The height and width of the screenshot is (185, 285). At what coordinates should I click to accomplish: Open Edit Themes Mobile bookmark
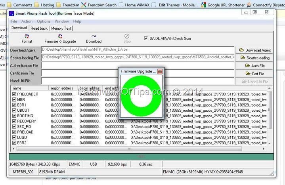[175, 5]
